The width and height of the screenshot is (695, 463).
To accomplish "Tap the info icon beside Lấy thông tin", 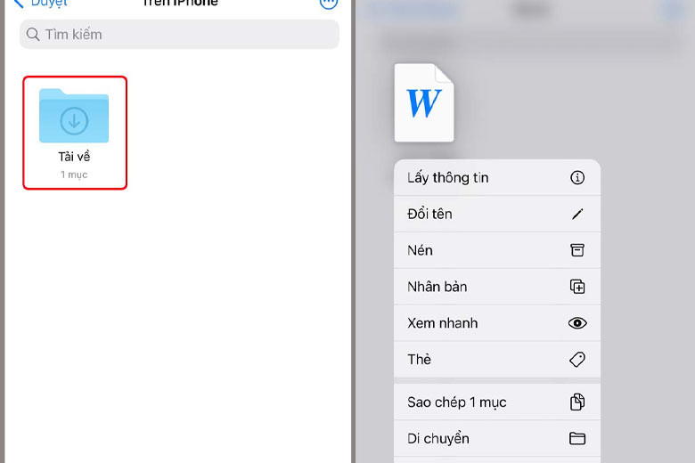I will pos(577,178).
